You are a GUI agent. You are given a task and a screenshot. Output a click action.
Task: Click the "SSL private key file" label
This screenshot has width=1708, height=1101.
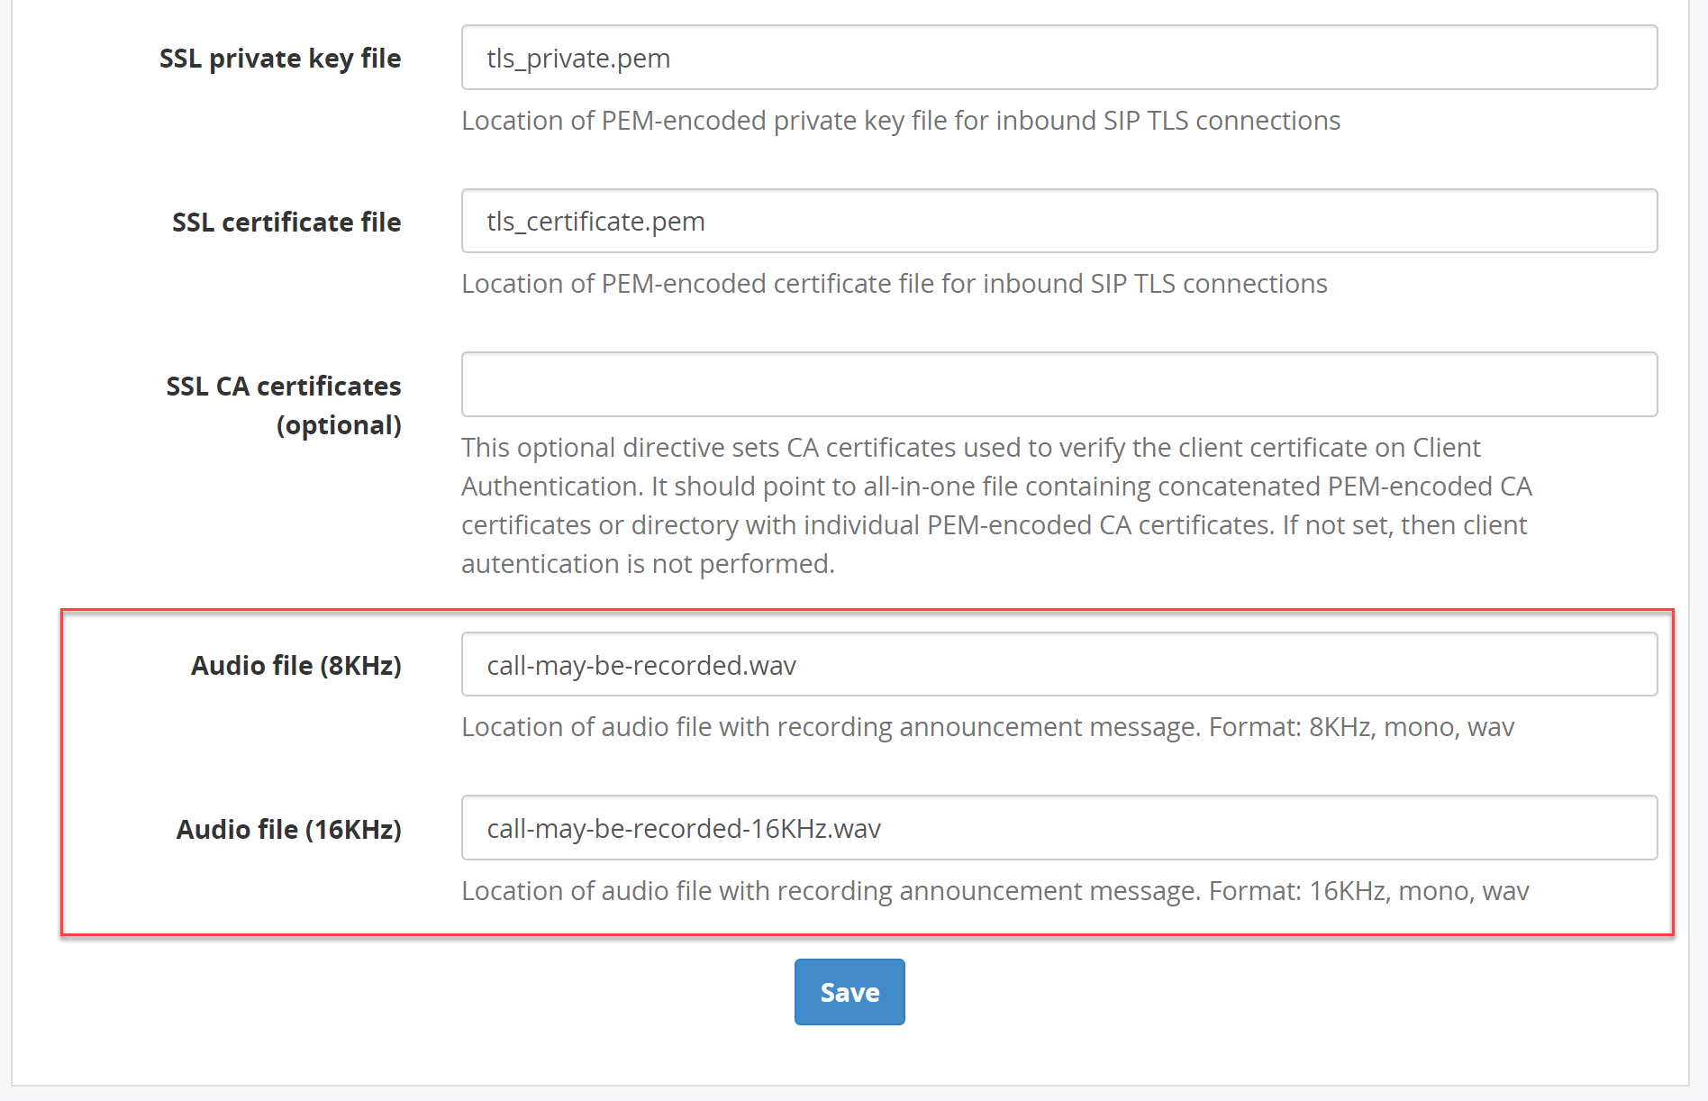[x=280, y=59]
